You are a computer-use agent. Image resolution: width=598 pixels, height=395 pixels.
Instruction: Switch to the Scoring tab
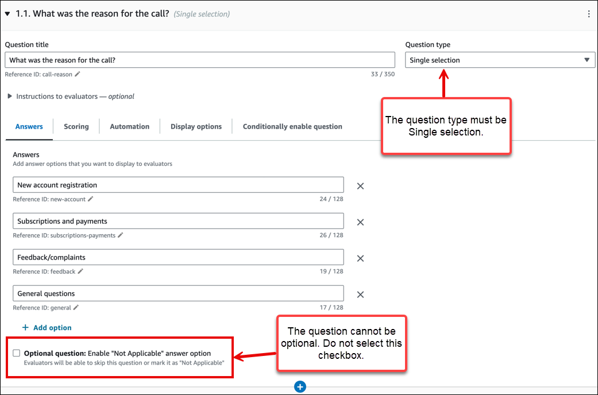(x=76, y=126)
